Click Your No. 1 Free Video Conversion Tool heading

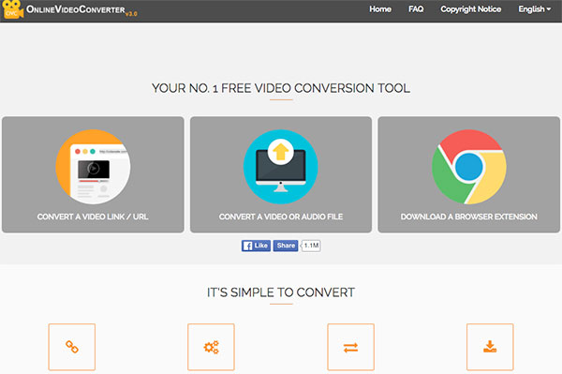pyautogui.click(x=281, y=88)
